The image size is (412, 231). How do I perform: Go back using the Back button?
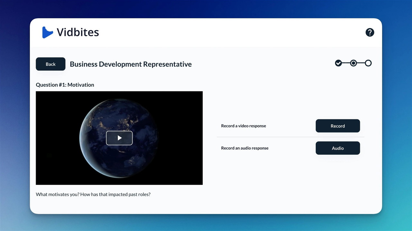[51, 64]
